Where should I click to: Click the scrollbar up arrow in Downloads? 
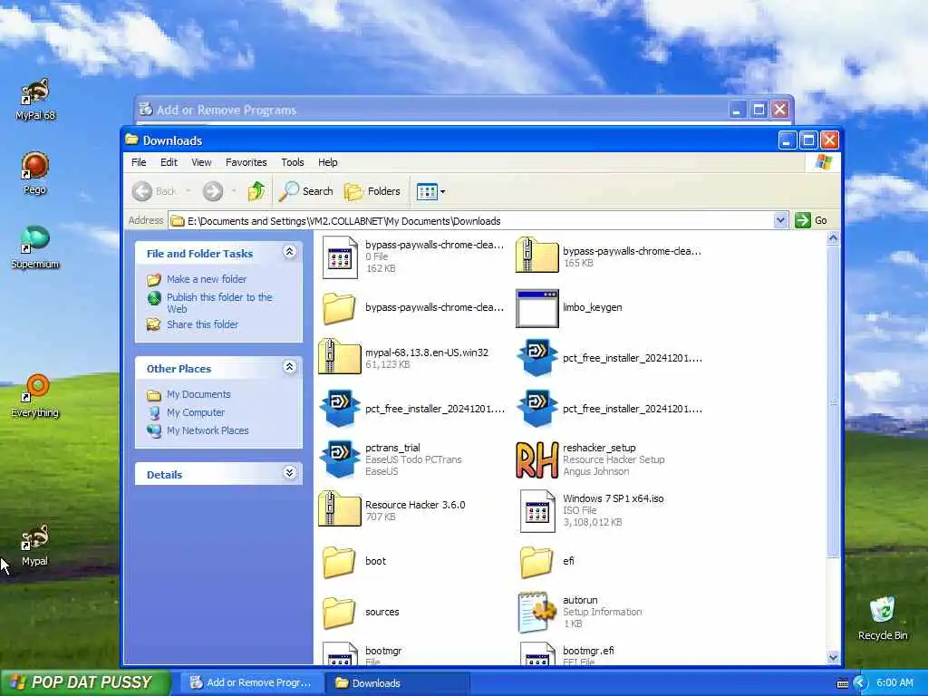click(x=833, y=238)
